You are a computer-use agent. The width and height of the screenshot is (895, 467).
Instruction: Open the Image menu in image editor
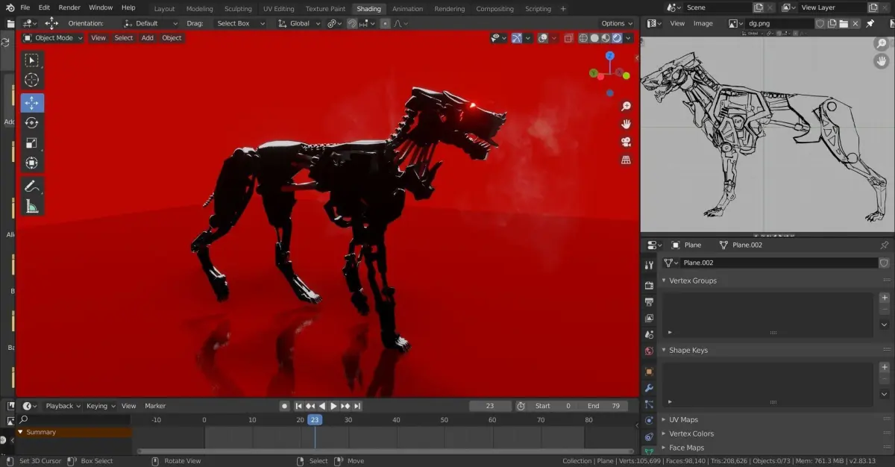(x=703, y=23)
